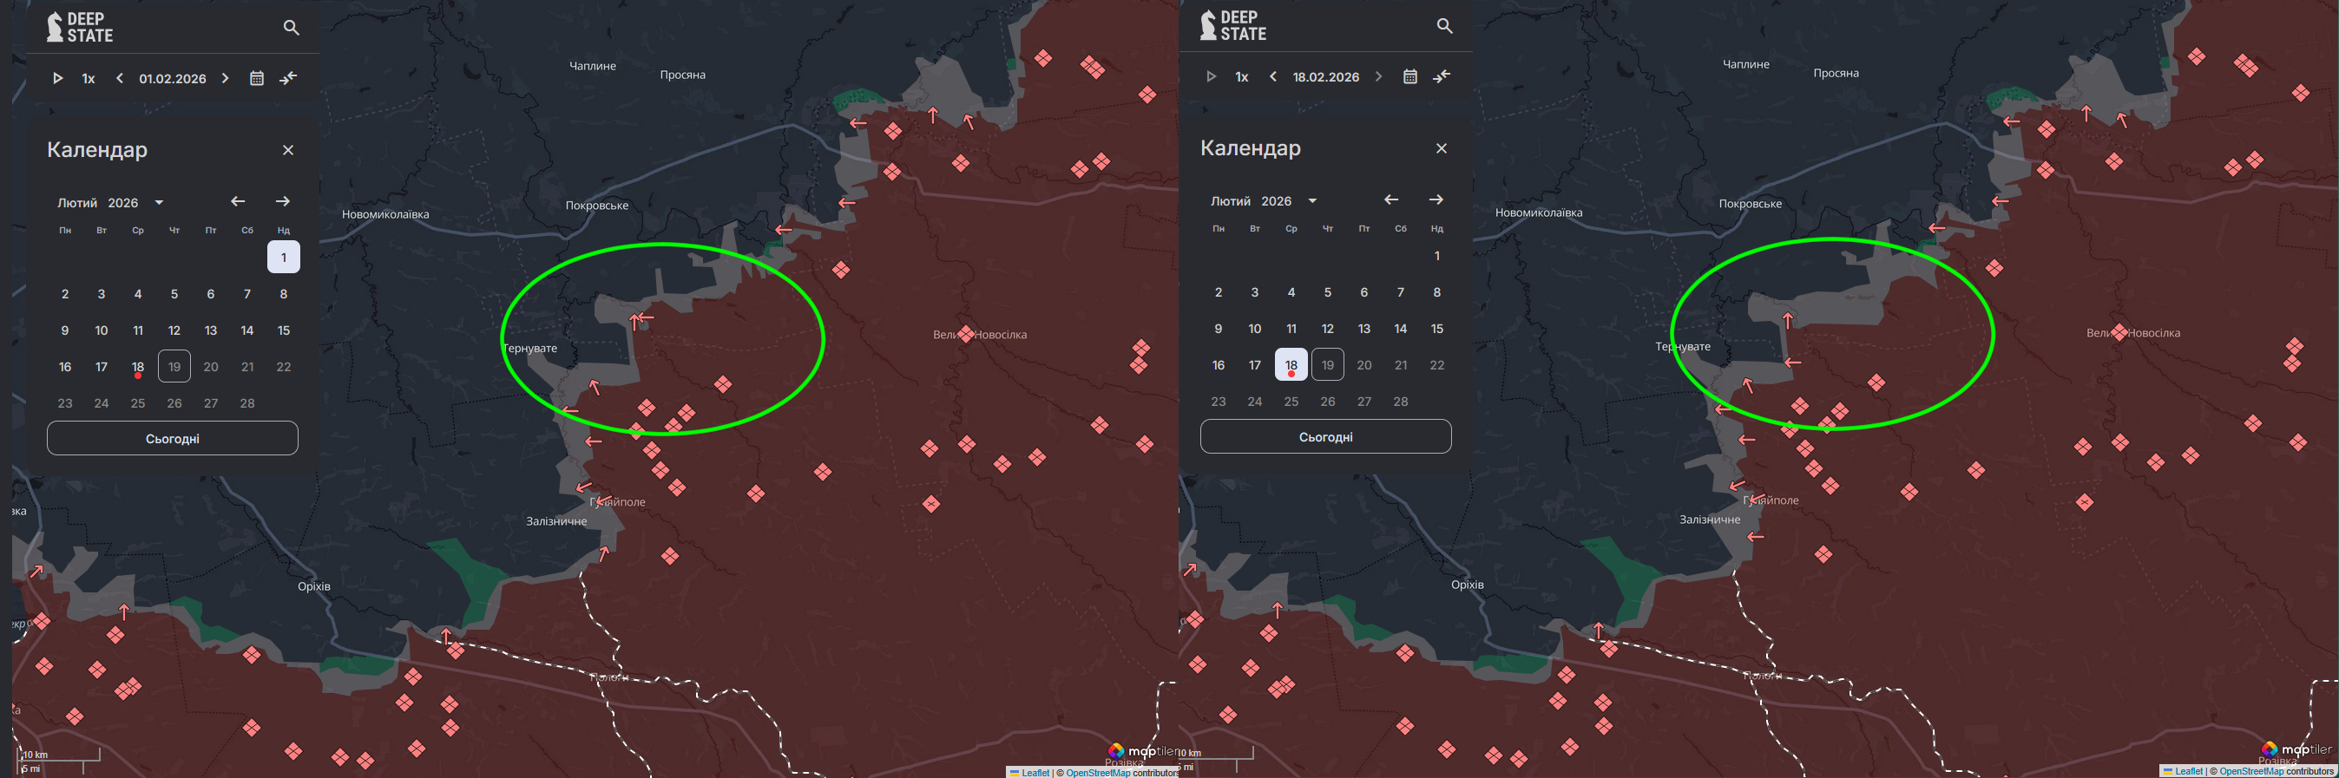Click the search icon in the left map panel
2339x778 pixels.
291,28
